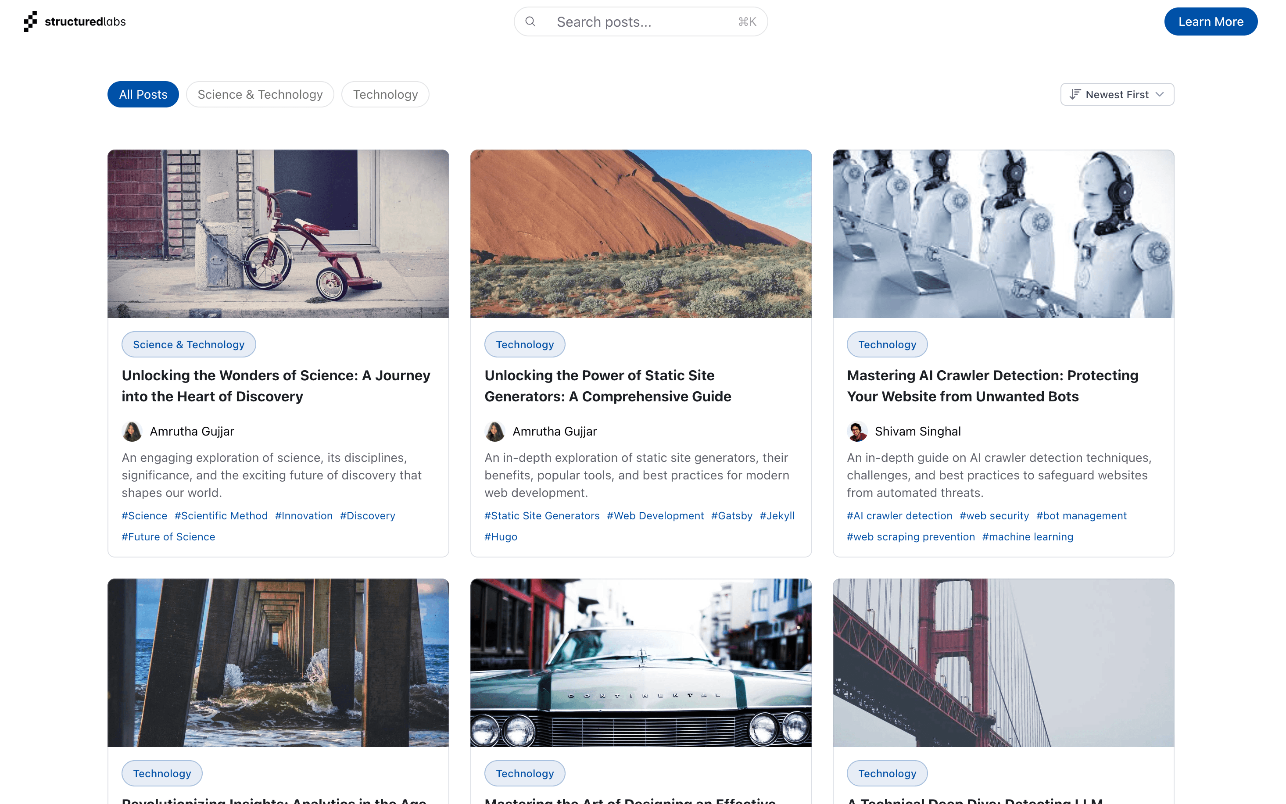Click the #web scraping prevention tag

point(910,536)
